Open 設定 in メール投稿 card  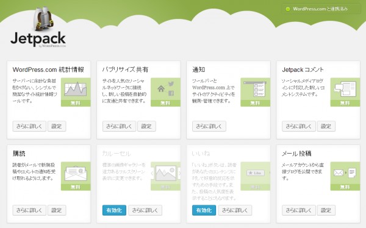(x=326, y=210)
